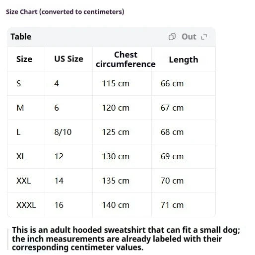Click the Table title label
Image resolution: width=255 pixels, height=255 pixels.
tap(21, 37)
